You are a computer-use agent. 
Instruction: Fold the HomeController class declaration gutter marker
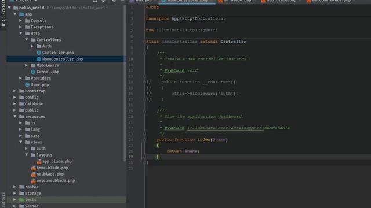click(x=144, y=42)
